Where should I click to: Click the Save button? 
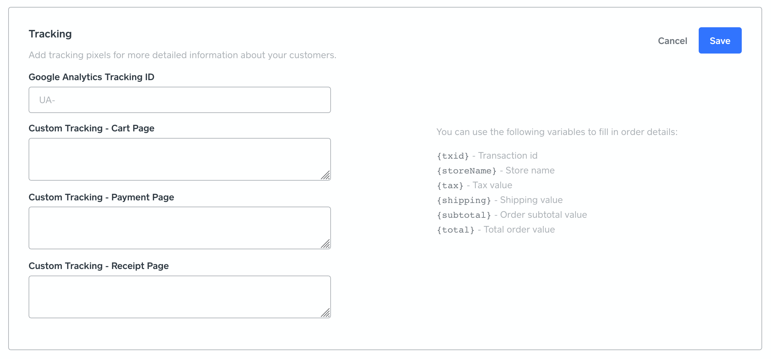coord(720,40)
